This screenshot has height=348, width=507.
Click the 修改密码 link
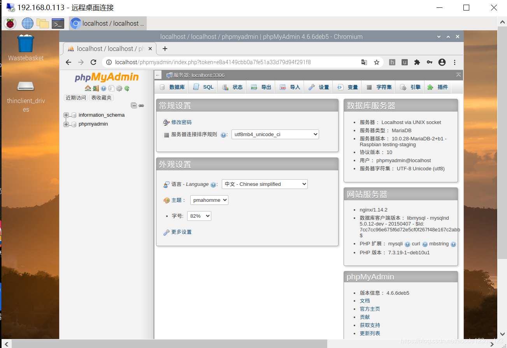pyautogui.click(x=181, y=122)
